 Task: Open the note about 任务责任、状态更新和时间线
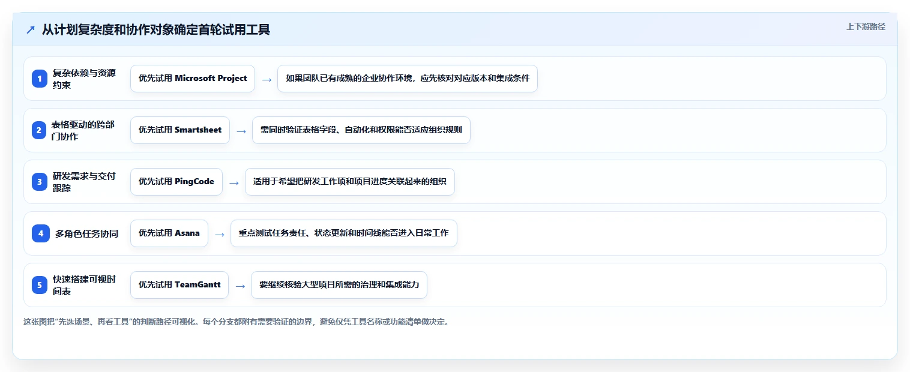pos(344,233)
